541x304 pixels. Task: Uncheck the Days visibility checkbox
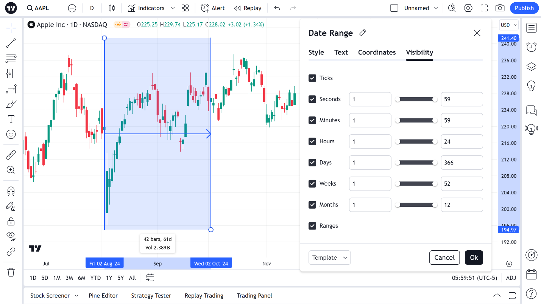pos(312,163)
